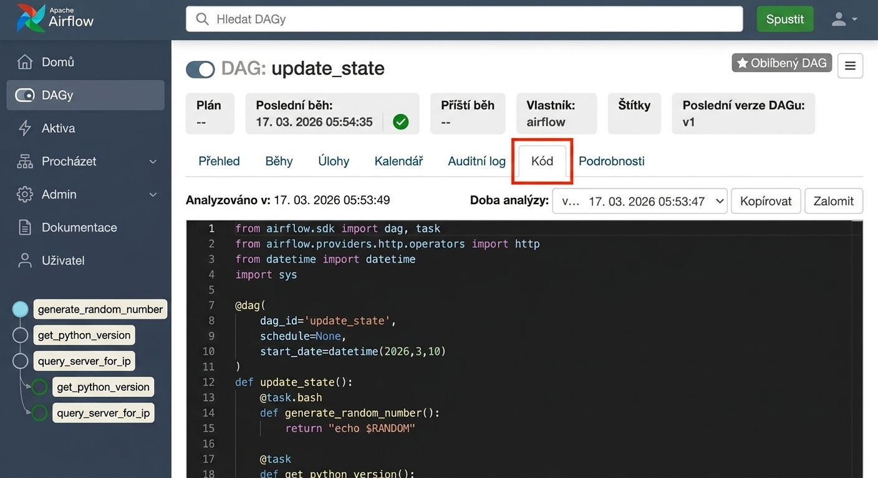Click code line 'return "echo $RANDOM"'
This screenshot has height=478, width=878.
coord(350,428)
